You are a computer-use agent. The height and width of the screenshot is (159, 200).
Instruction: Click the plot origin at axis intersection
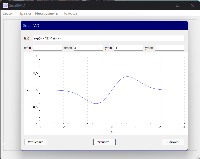pyautogui.click(x=112, y=90)
